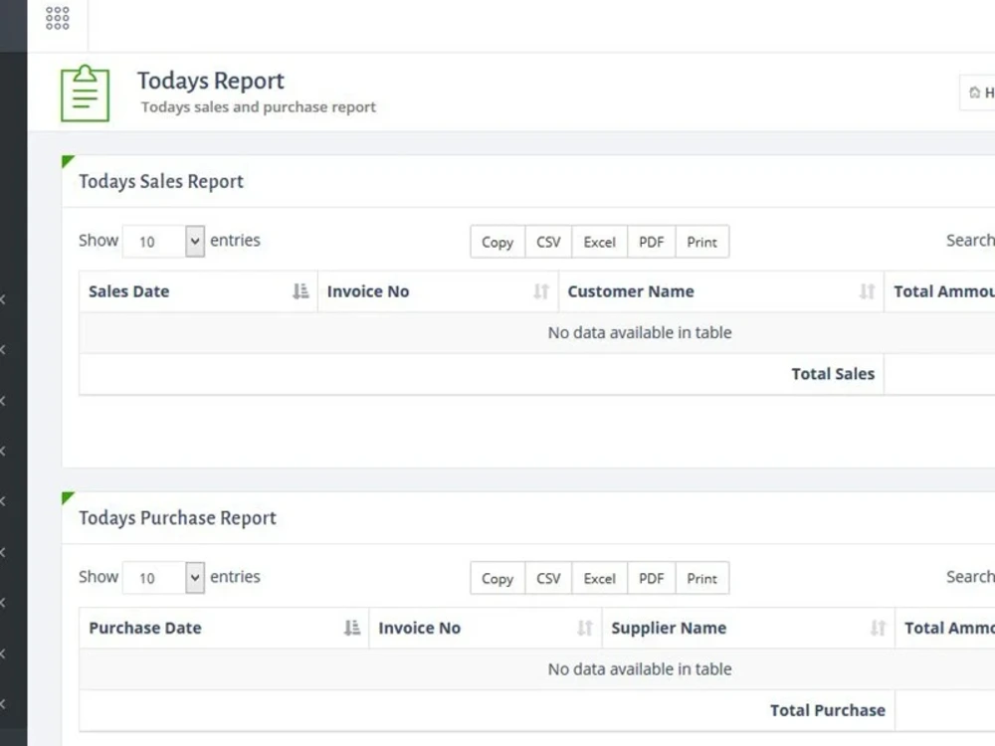Sort purchase table by Purchase Date

224,628
